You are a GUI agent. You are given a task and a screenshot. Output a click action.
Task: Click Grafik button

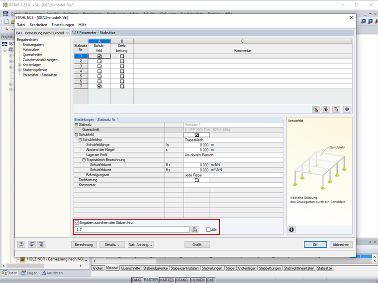coord(197,244)
